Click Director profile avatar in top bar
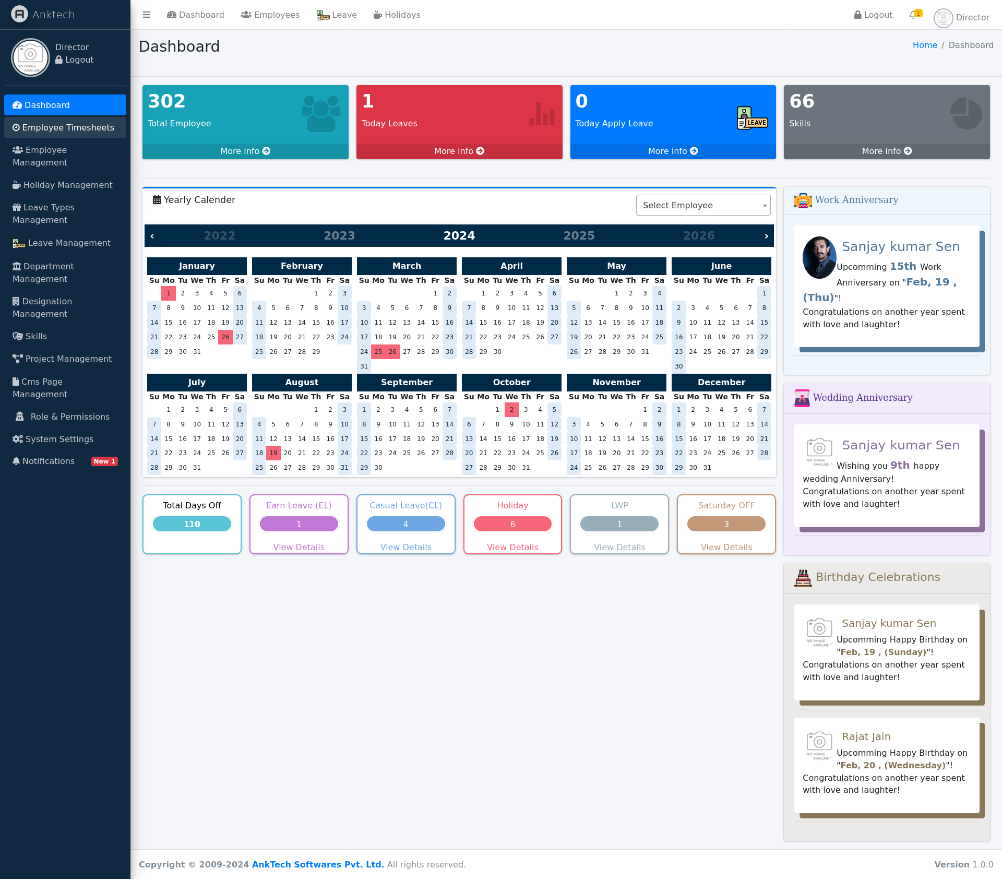 point(943,17)
